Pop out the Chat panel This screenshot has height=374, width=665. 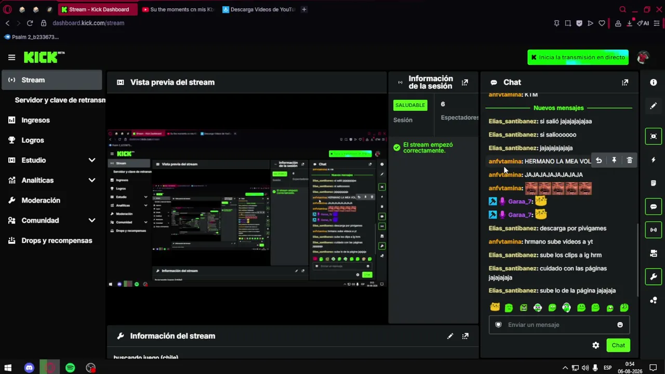click(625, 82)
